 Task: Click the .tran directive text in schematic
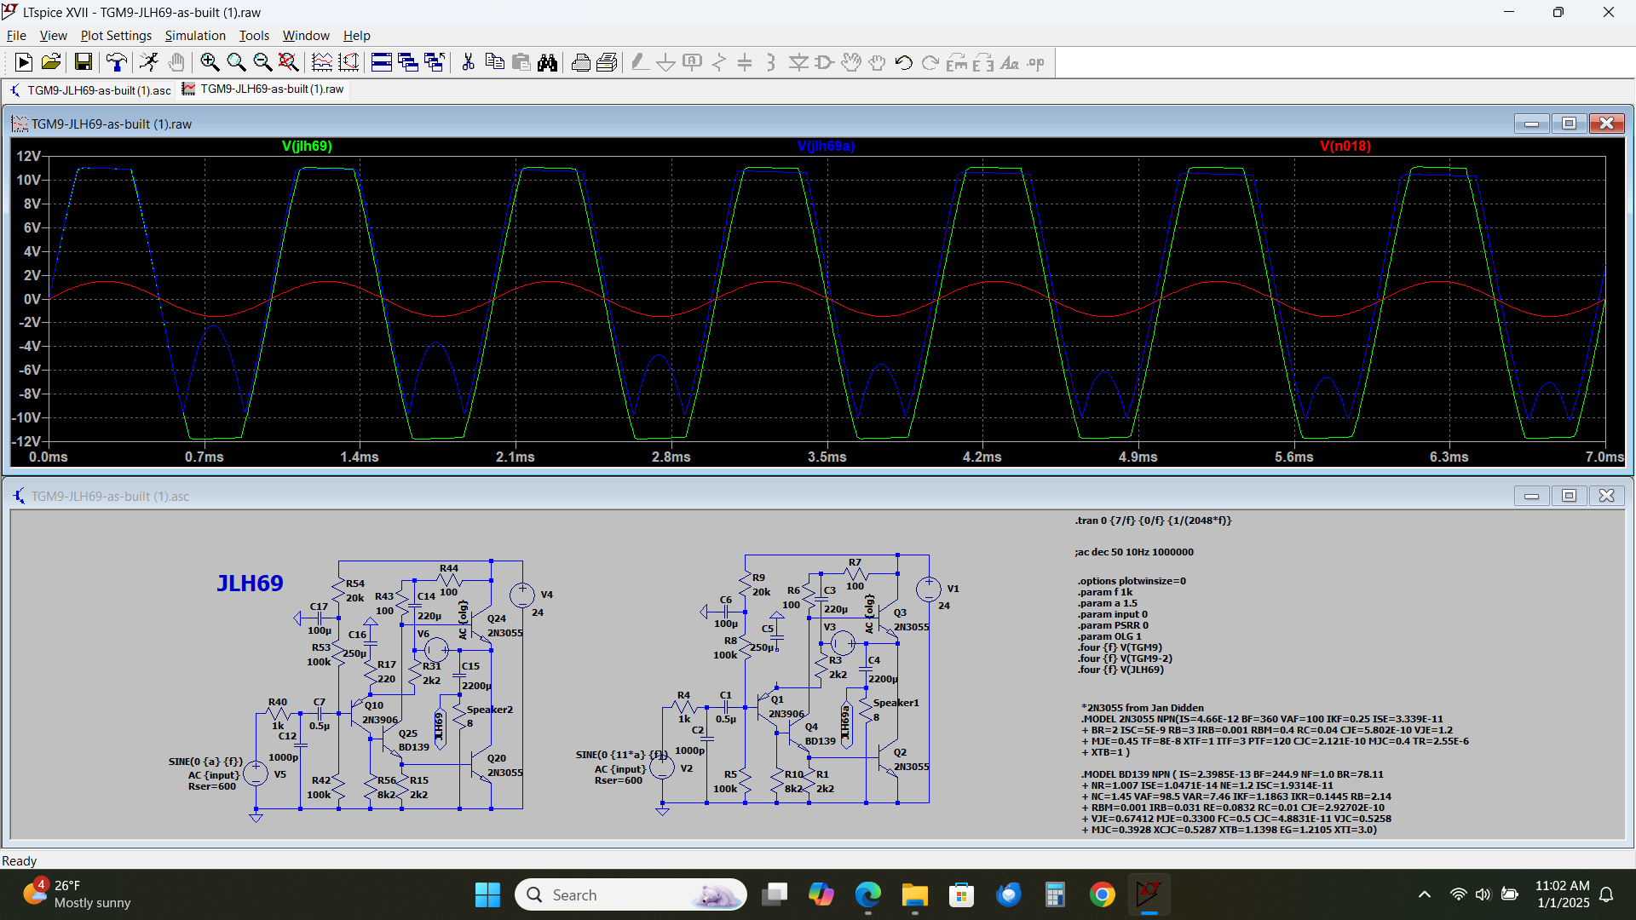point(1153,520)
